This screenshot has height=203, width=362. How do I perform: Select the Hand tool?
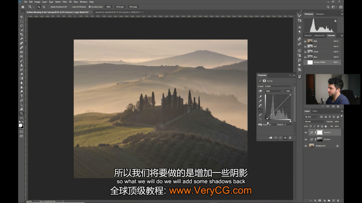[21, 109]
